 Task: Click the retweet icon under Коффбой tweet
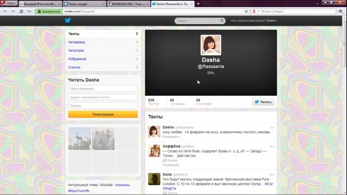pos(165,160)
